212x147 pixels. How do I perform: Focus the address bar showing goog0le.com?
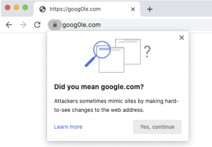[x=120, y=25]
